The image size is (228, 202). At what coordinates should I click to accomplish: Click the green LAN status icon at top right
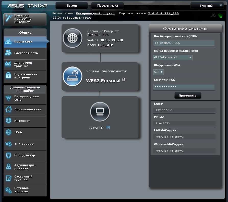(x=220, y=16)
